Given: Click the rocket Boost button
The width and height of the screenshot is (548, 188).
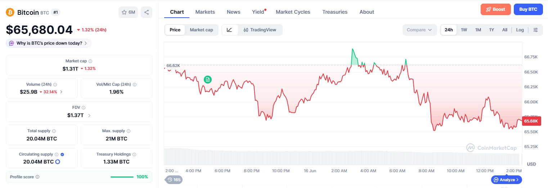Looking at the screenshot, I should 495,9.
